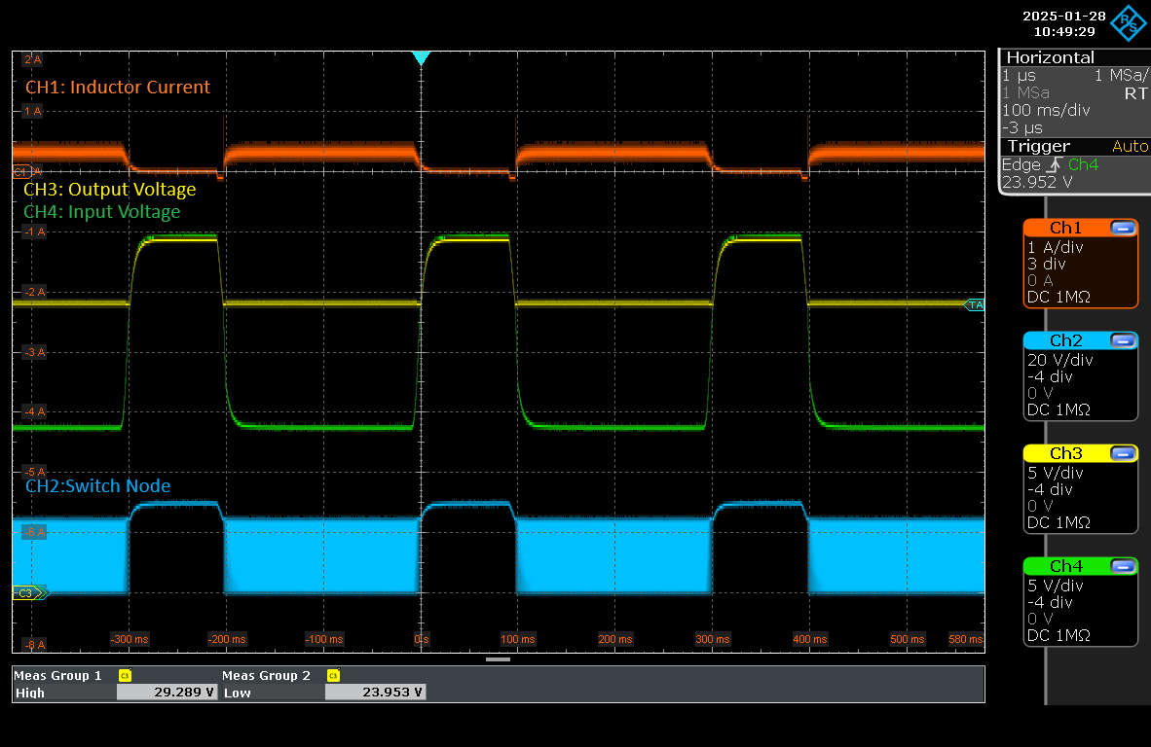This screenshot has height=747, width=1151.
Task: Click the Ch2 blue channel label
Action: pos(1065,340)
